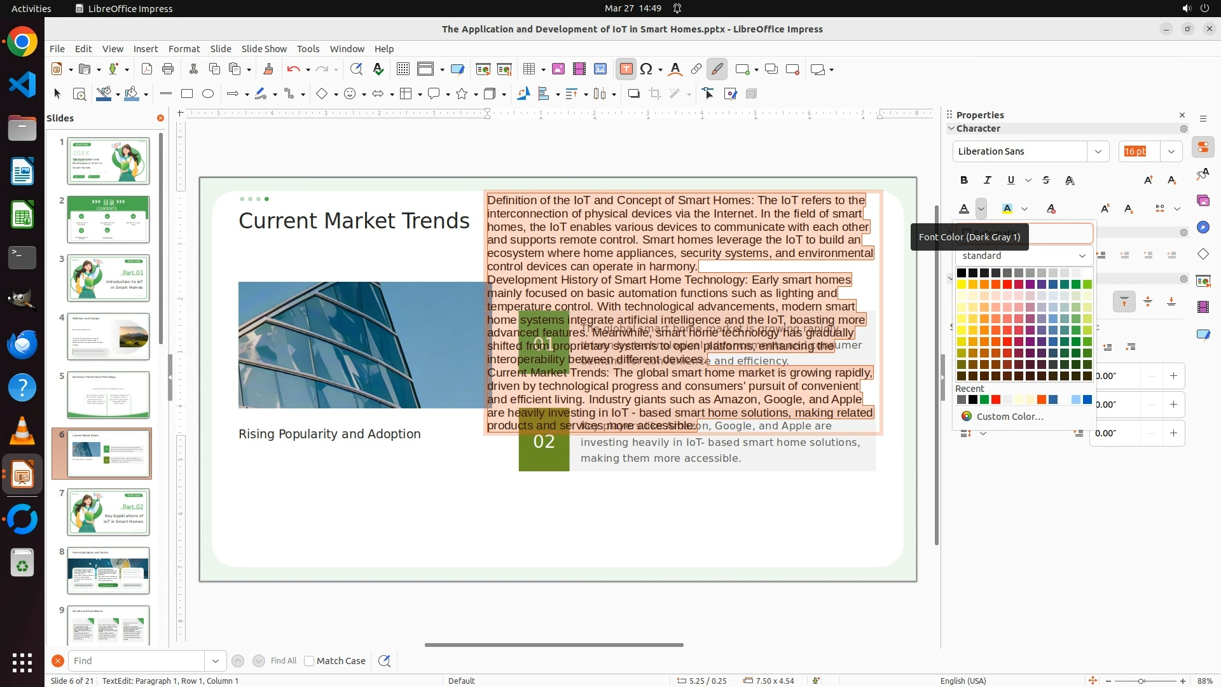This screenshot has height=687, width=1221.
Task: Open the Slide Show menu
Action: [x=264, y=49]
